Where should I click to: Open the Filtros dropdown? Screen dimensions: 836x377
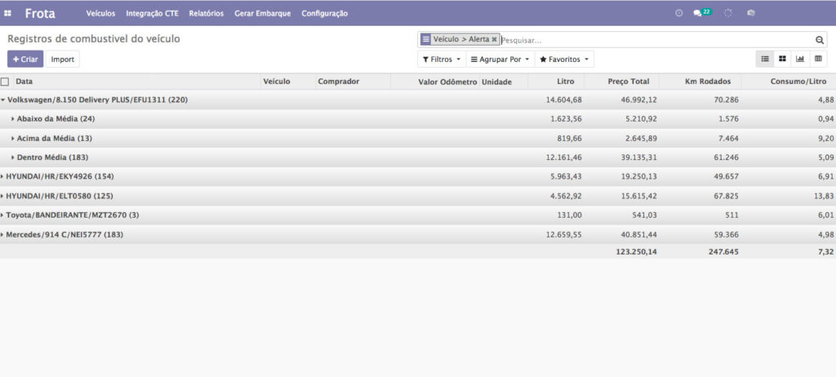[x=442, y=60]
